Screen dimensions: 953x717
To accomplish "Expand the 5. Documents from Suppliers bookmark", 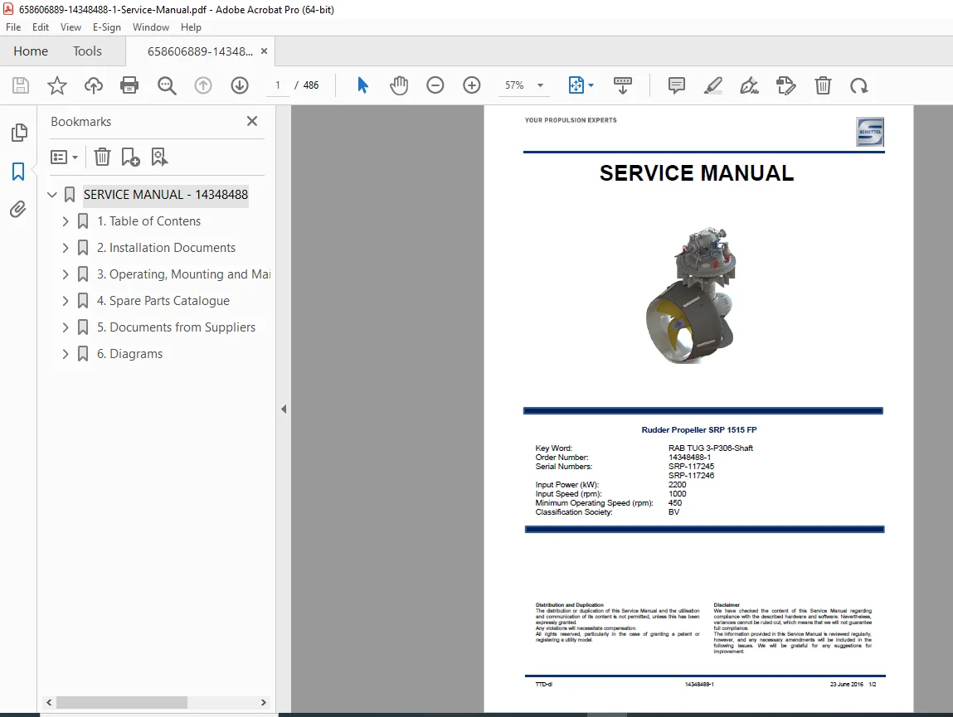I will click(66, 327).
